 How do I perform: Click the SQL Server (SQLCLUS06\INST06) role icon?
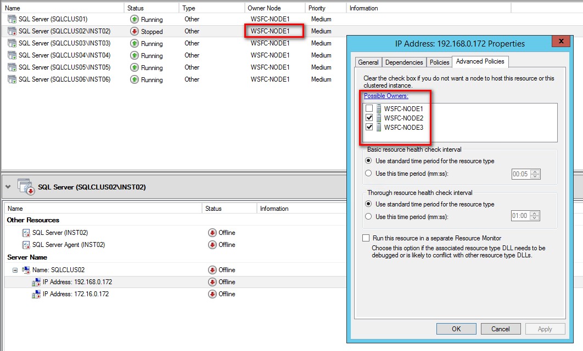tap(12, 79)
